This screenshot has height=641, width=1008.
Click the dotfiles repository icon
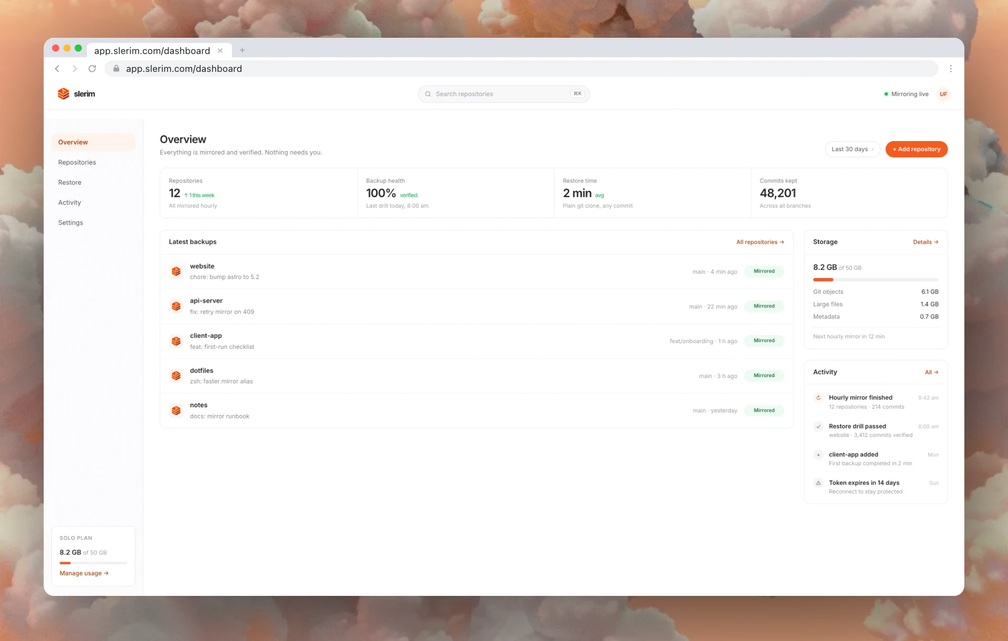point(176,376)
